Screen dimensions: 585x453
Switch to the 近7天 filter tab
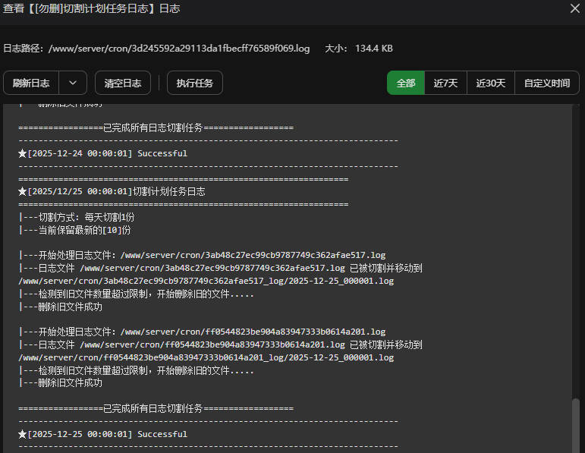(446, 83)
